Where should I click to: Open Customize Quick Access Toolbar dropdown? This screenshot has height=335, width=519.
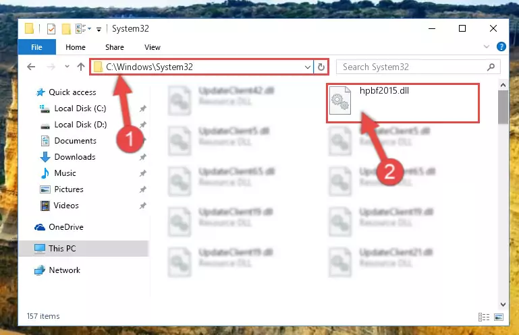pyautogui.click(x=99, y=30)
